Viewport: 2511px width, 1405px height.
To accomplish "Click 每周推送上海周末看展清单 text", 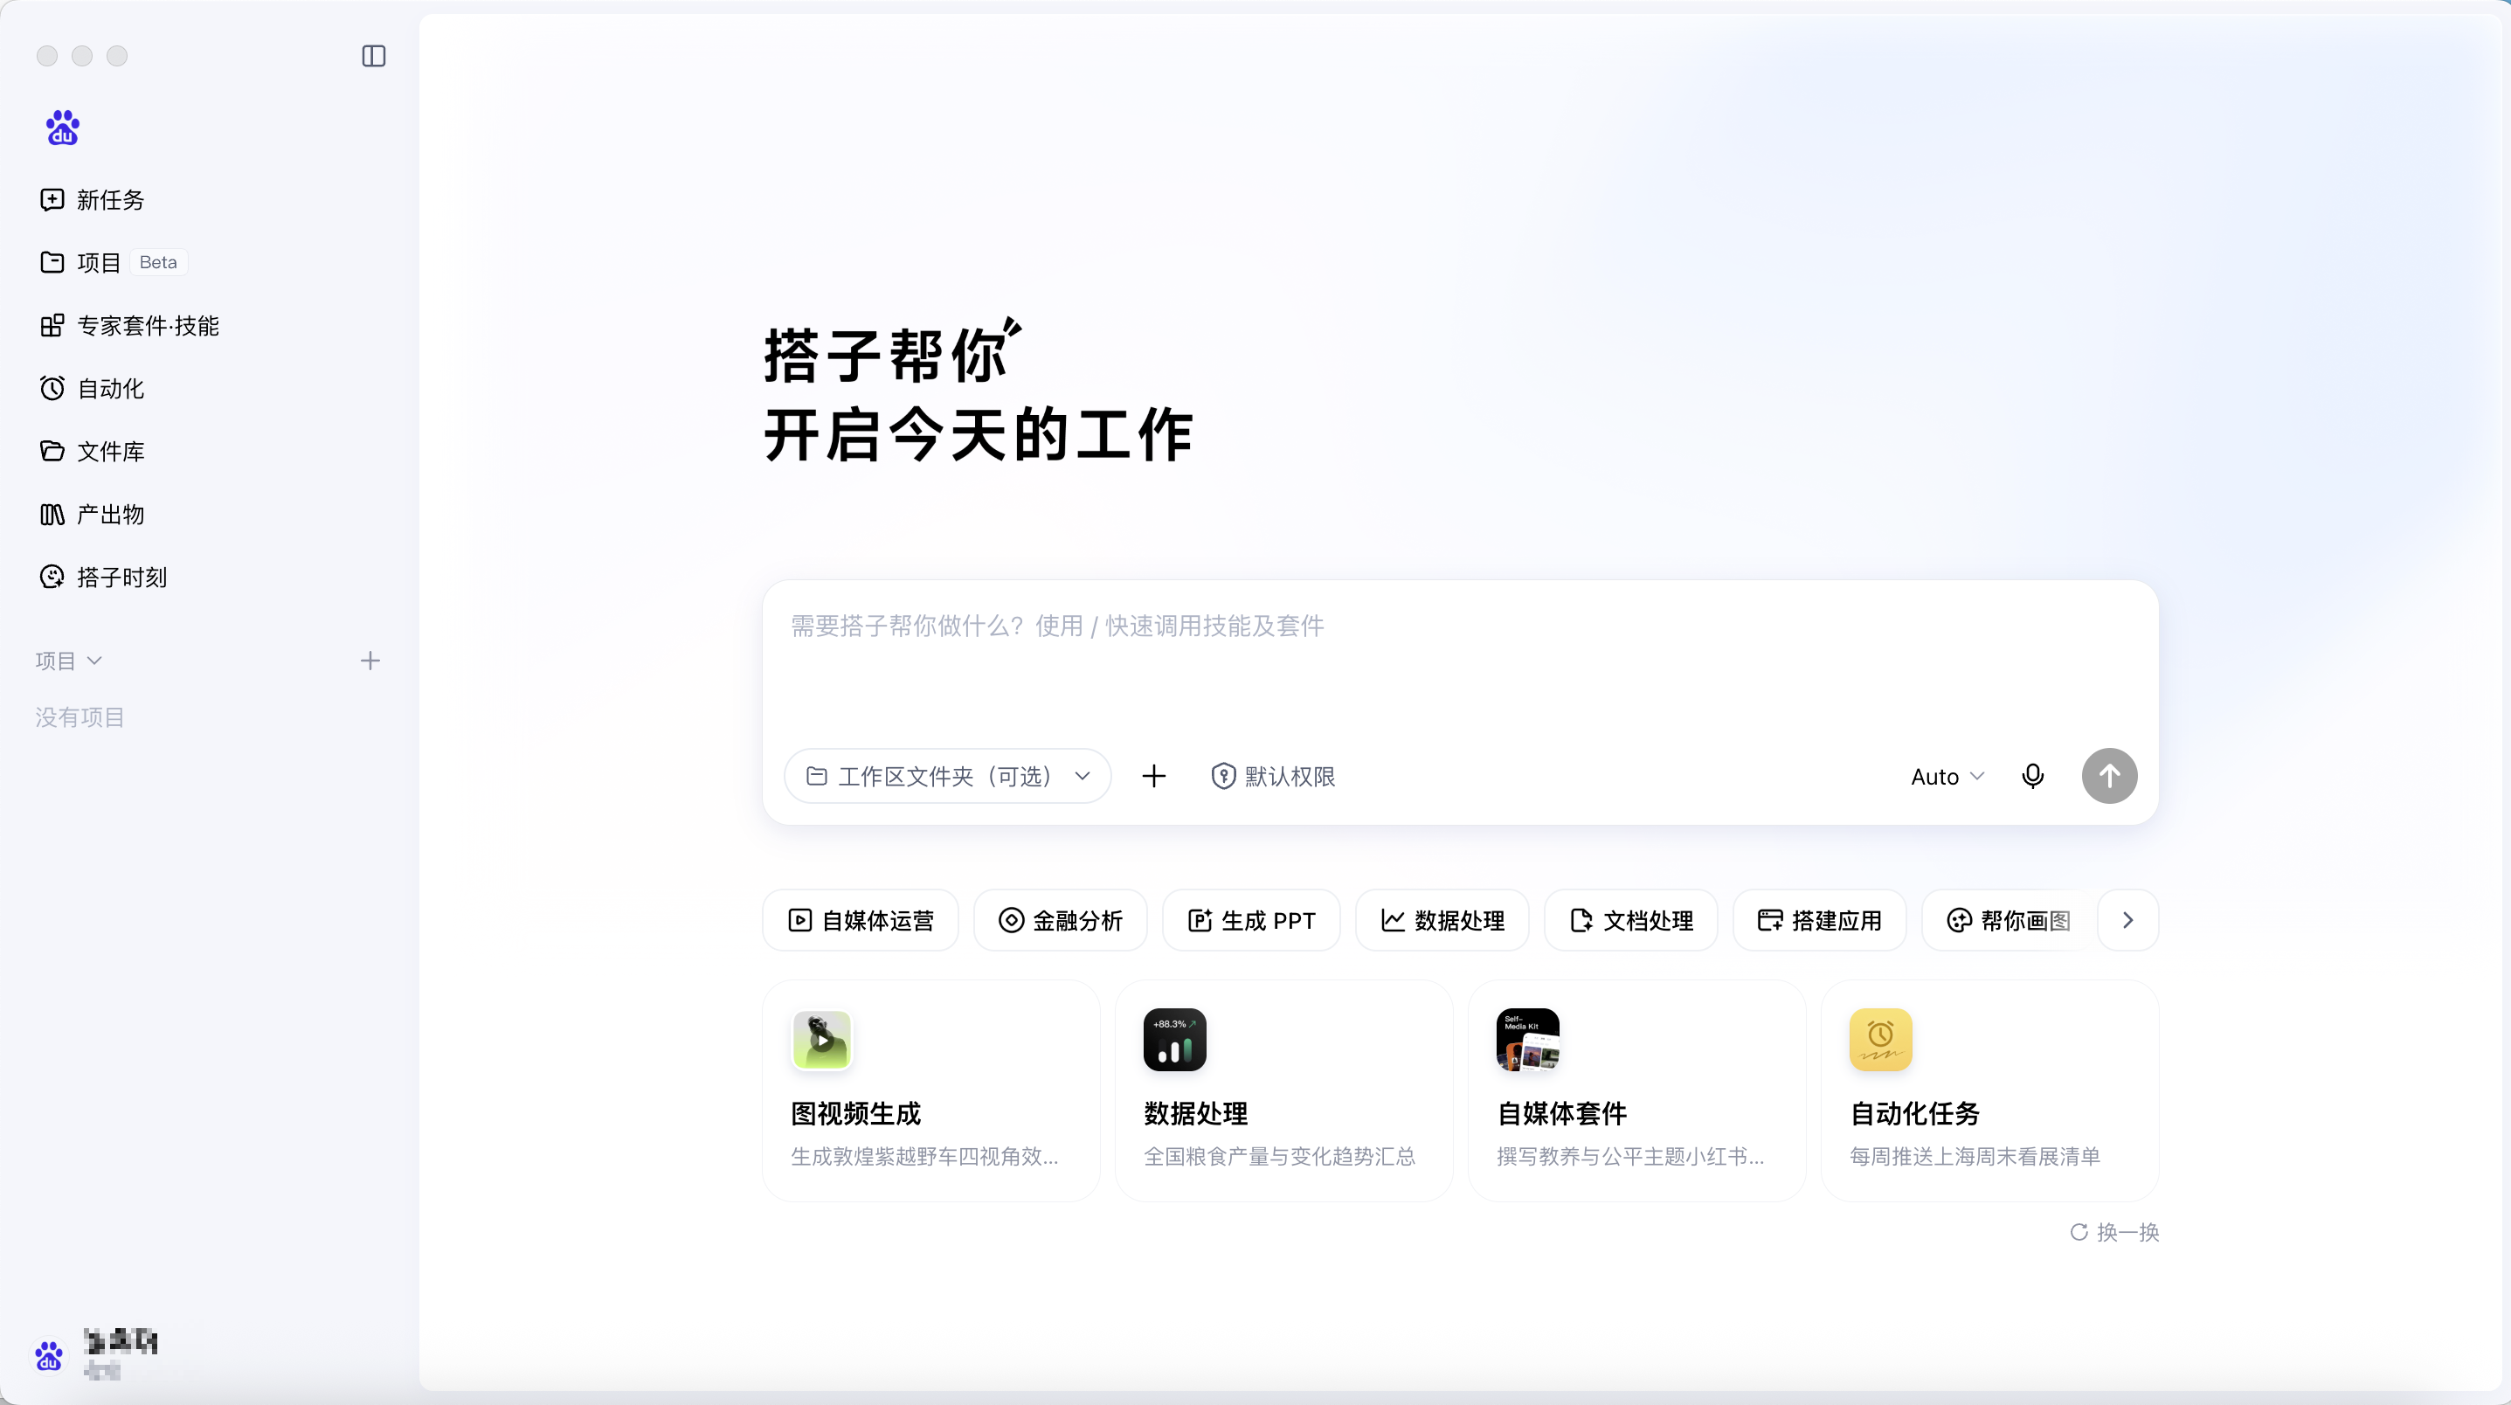I will tap(1975, 1156).
